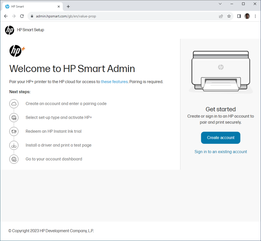The width and height of the screenshot is (261, 241).
Task: Click the browser forward arrow
Action: (14, 16)
